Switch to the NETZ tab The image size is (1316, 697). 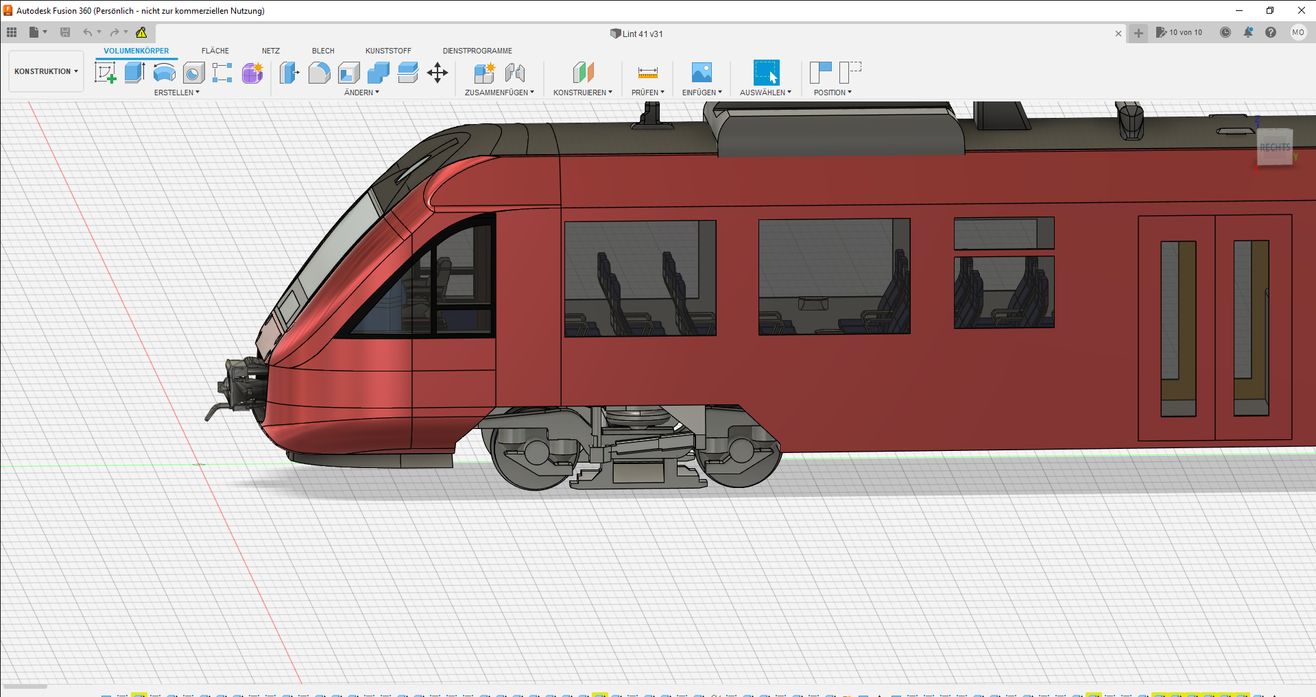pos(271,51)
